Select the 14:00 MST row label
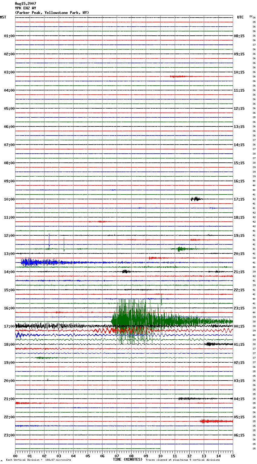This screenshot has height=464, width=257. (9, 272)
